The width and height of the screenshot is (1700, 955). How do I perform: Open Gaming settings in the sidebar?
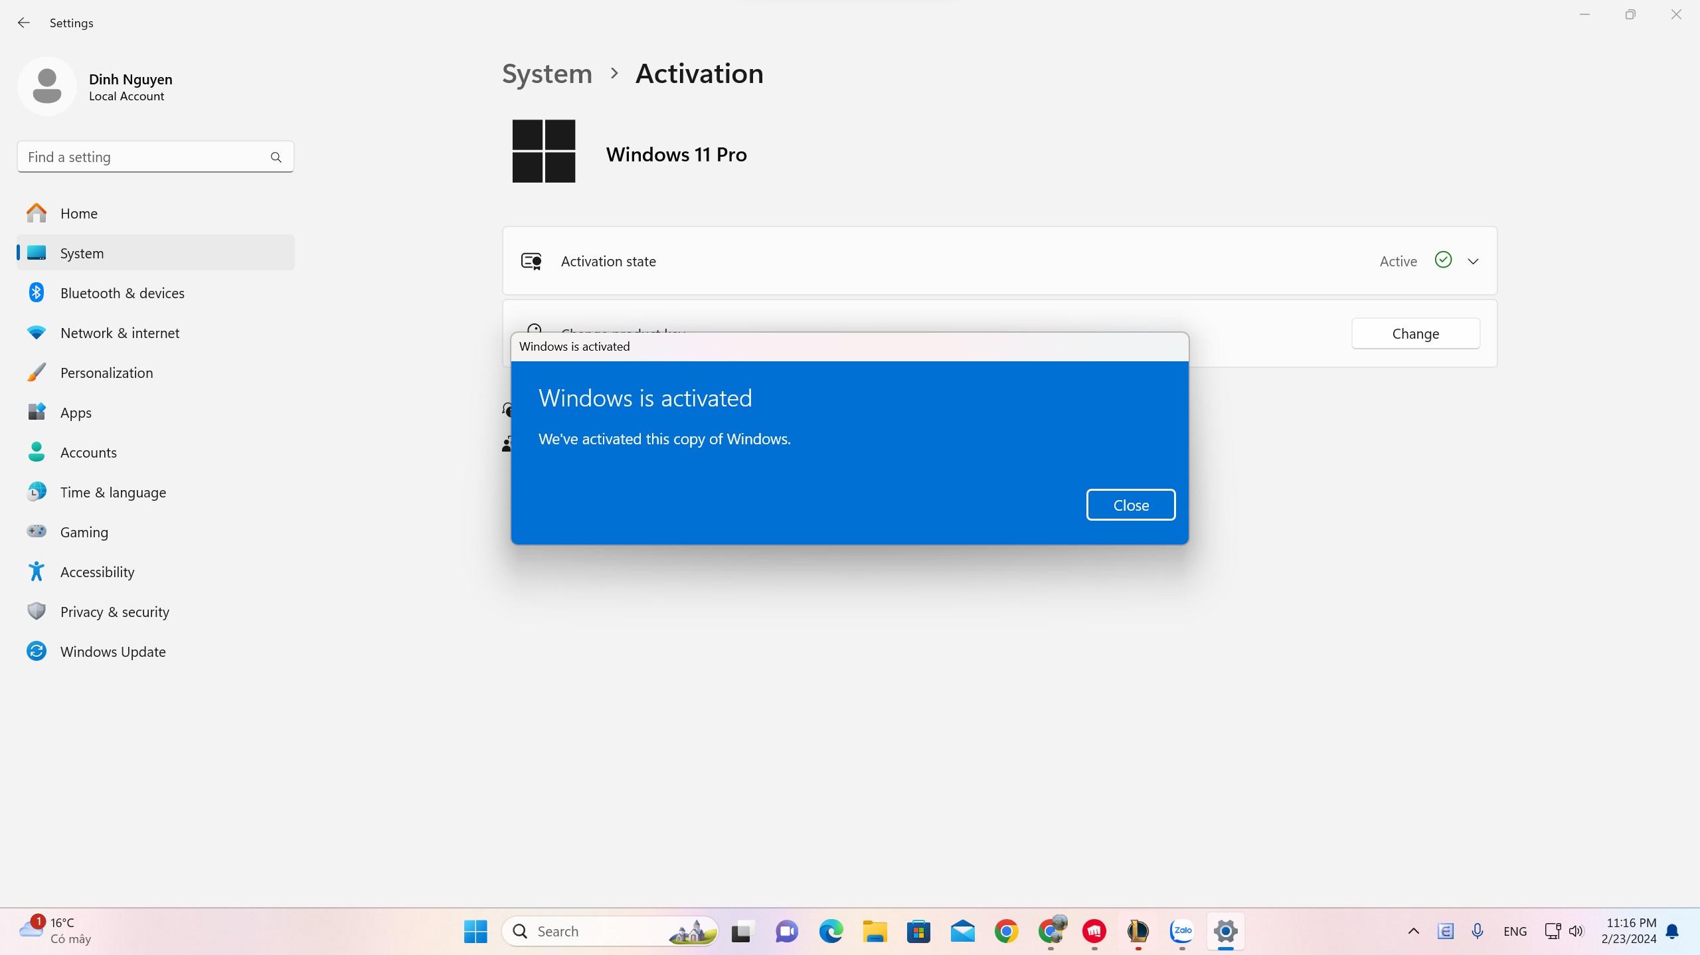[x=155, y=532]
